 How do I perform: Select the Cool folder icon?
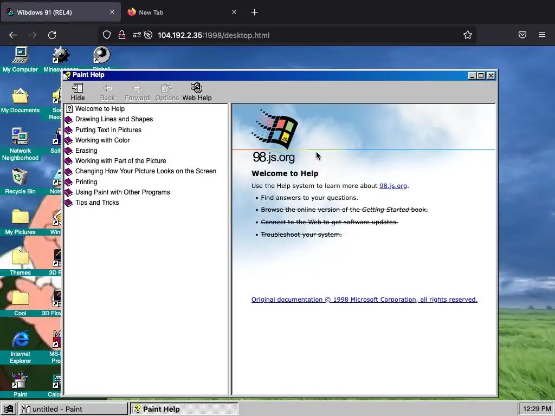click(x=20, y=303)
